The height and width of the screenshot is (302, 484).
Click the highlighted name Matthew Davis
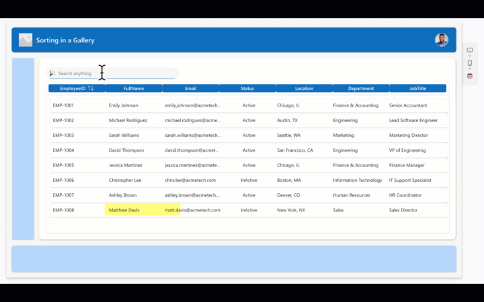pyautogui.click(x=124, y=210)
